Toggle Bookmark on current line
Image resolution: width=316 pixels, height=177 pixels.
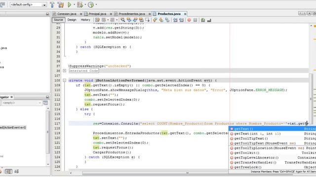167,20
